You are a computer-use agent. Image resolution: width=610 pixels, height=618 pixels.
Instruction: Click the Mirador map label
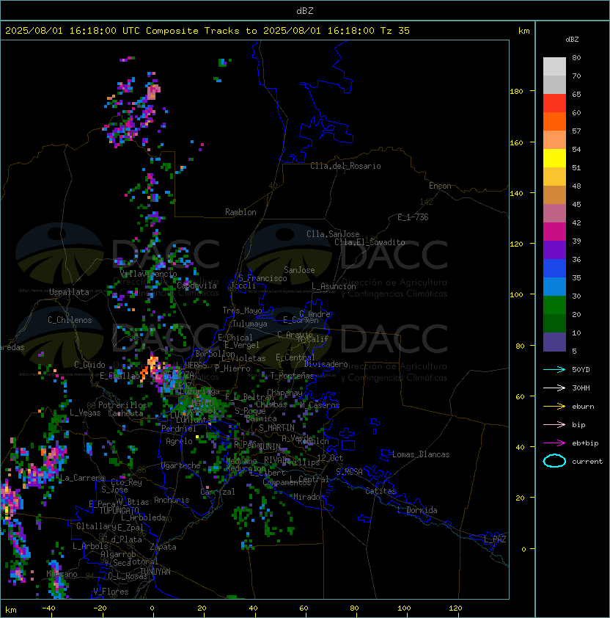click(309, 497)
